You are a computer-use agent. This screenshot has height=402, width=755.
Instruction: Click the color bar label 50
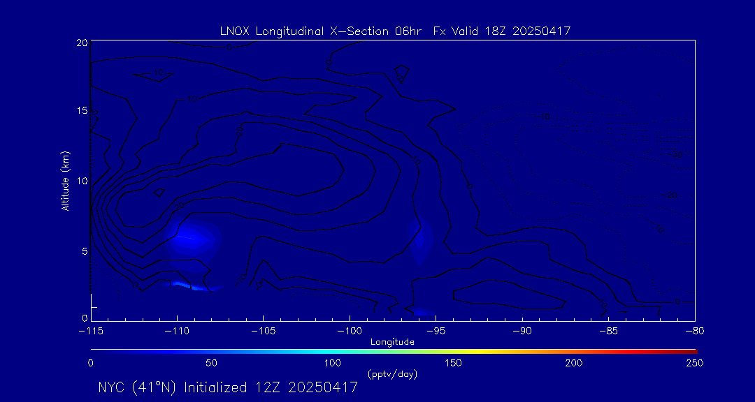coord(211,363)
